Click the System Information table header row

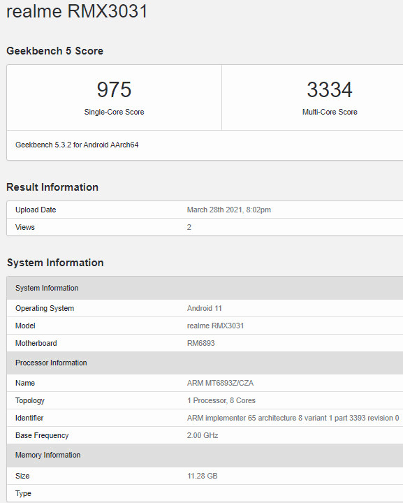click(205, 288)
